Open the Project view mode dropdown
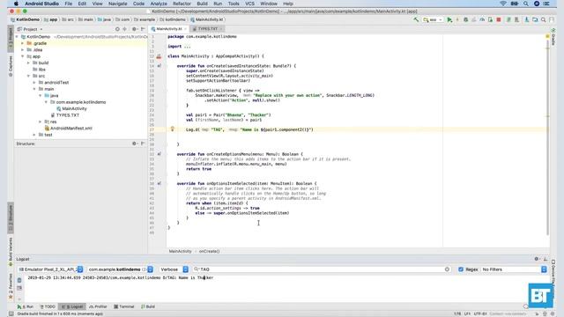The width and height of the screenshot is (564, 317). (x=30, y=29)
